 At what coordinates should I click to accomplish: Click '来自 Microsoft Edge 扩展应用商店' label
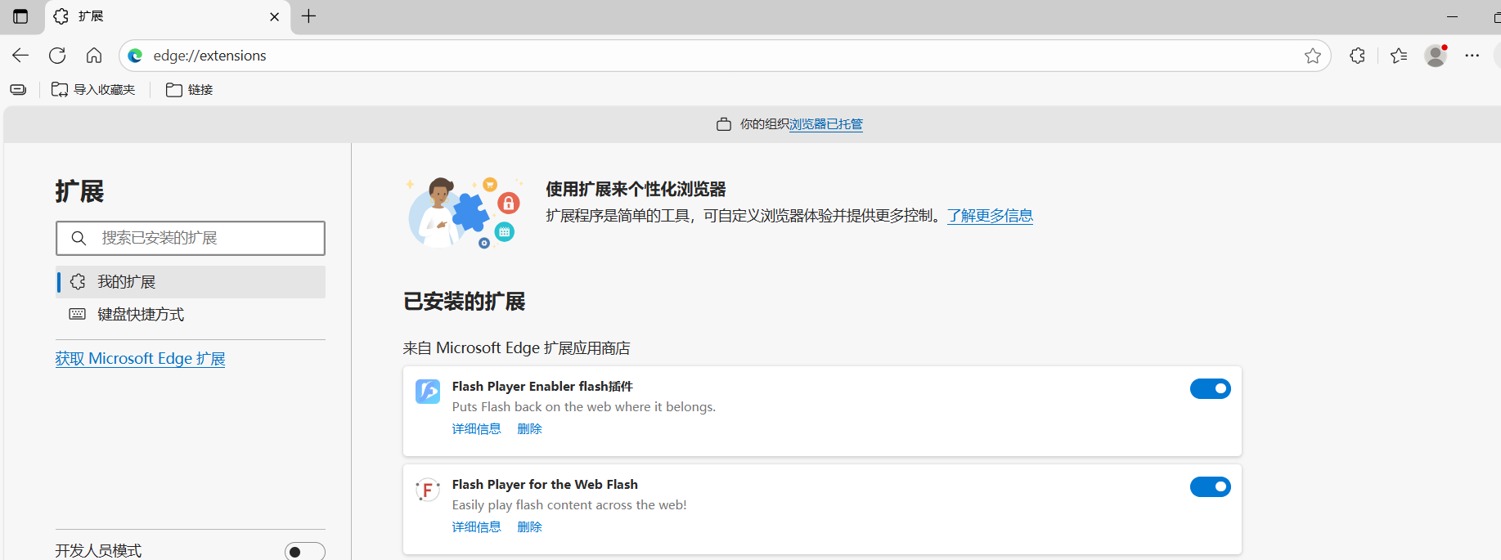tap(517, 348)
